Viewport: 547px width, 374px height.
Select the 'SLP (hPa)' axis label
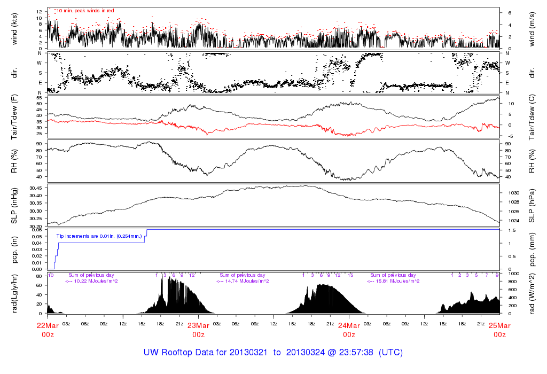(532, 206)
